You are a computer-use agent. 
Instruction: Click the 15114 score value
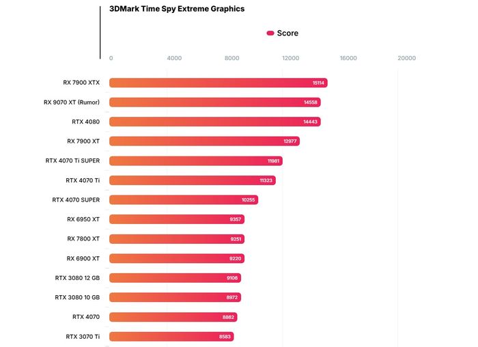318,83
